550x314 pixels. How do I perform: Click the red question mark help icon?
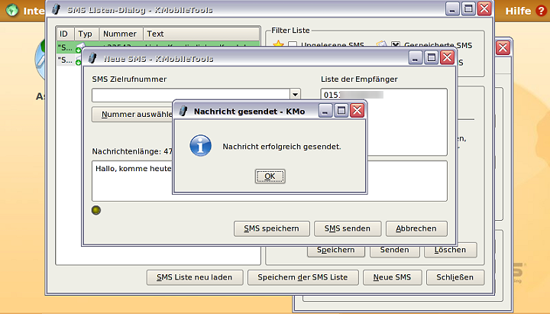[541, 11]
